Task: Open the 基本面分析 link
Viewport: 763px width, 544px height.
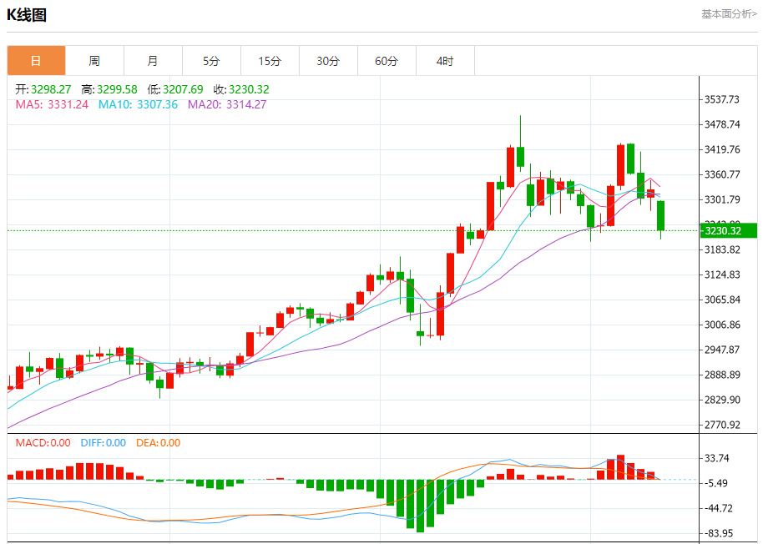Action: coord(729,13)
